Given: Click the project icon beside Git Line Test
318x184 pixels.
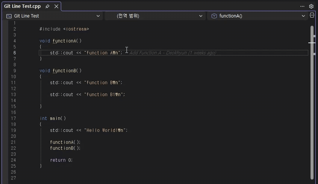Looking at the screenshot, I should [9, 16].
